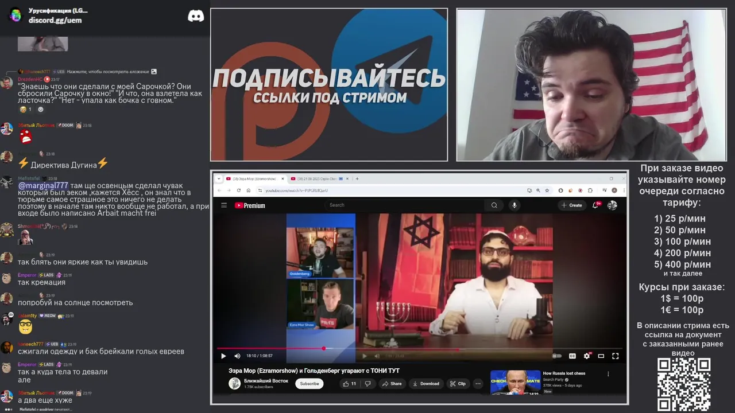
Task: Open the browser home page
Action: (249, 190)
